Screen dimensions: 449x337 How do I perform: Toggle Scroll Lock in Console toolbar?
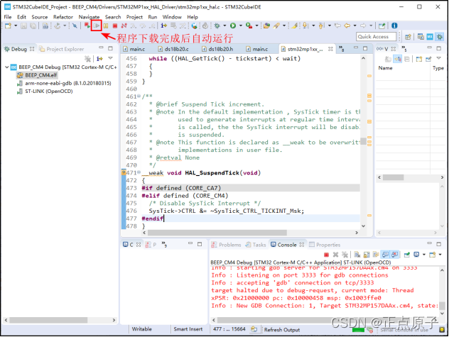(367, 255)
